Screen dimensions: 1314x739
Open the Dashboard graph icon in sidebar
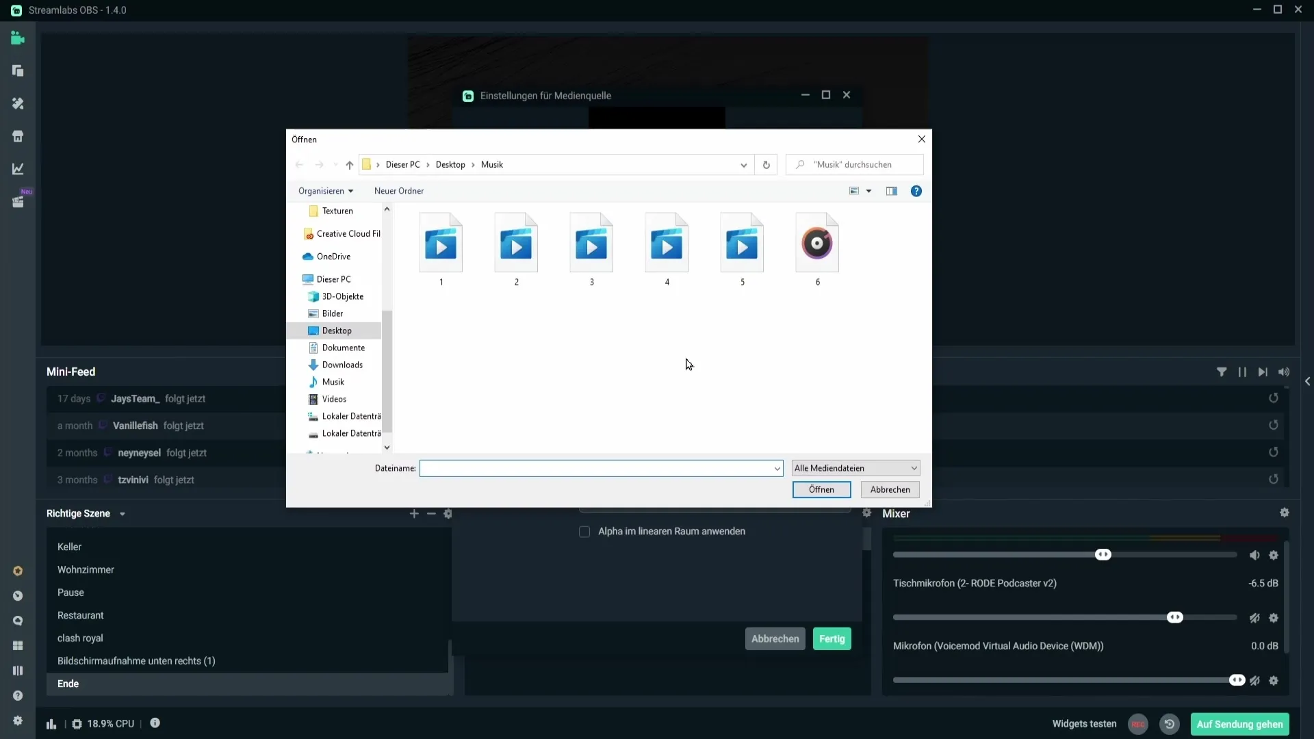(x=18, y=168)
